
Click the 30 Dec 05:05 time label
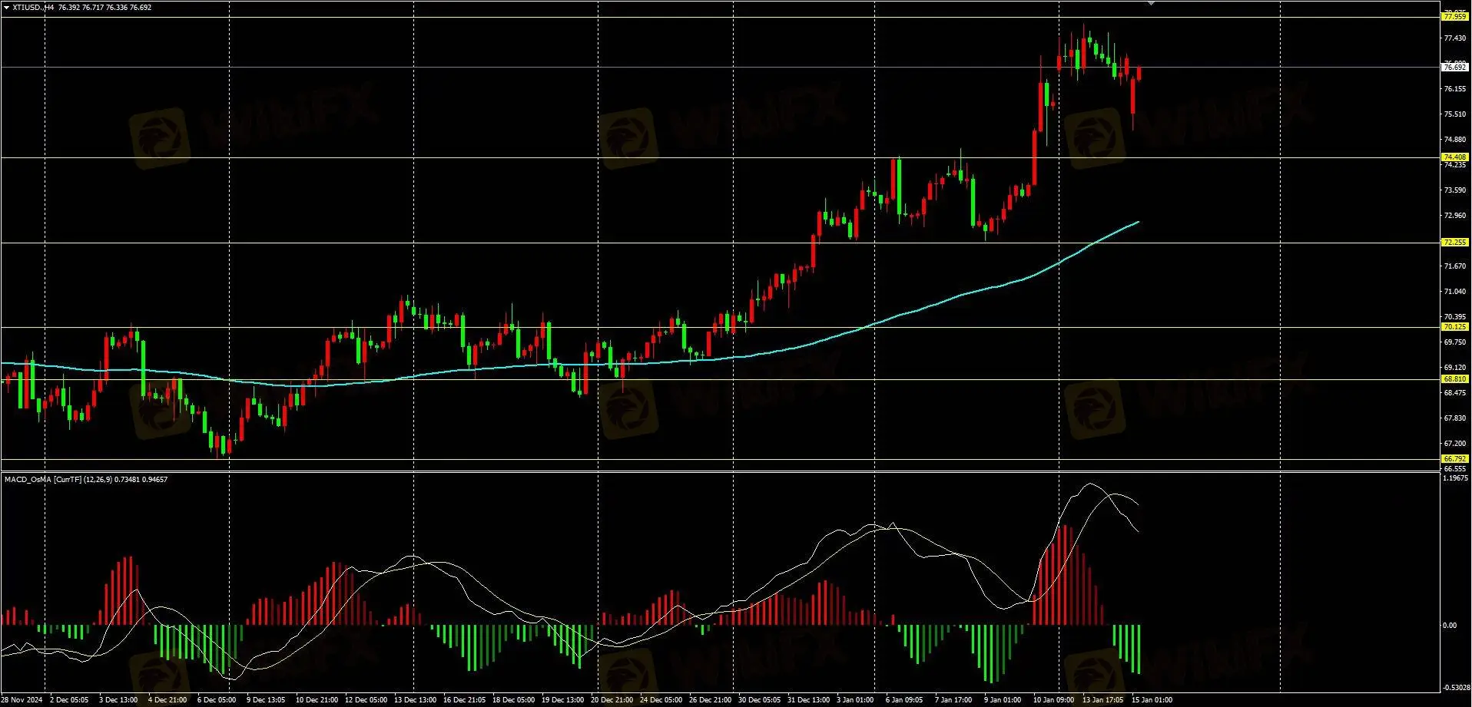(x=759, y=700)
